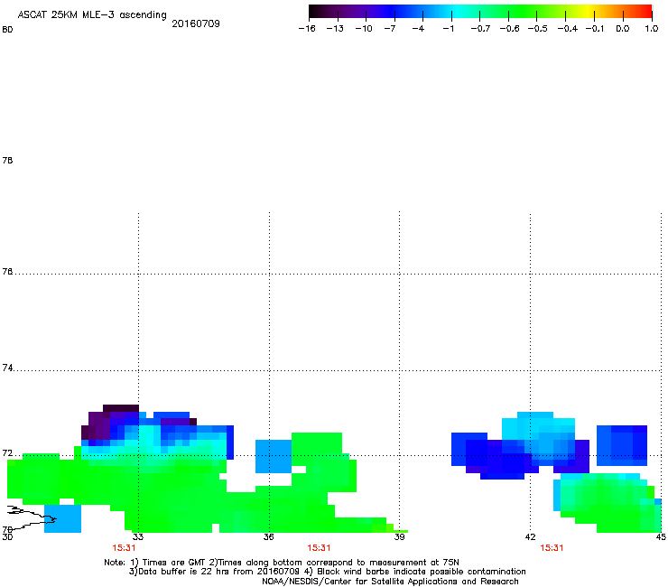Click the light blue data block left of longitude 36
Screen dimensions: 668x587
[274, 457]
